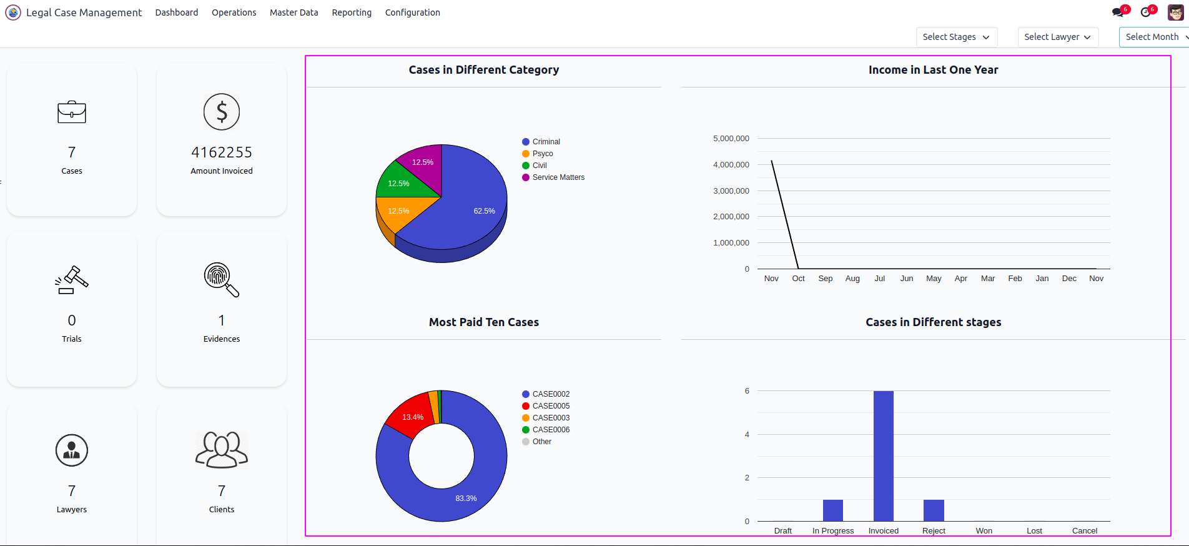Click the Legal Case Management app logo
1189x546 pixels.
pos(13,12)
